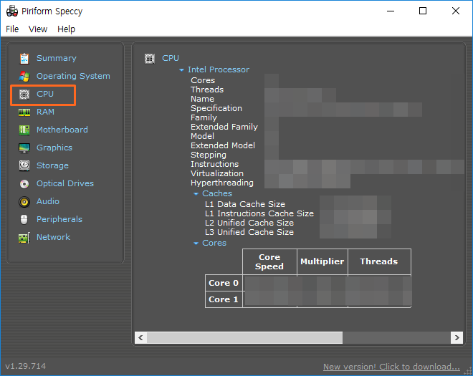Click the Core 1 row header
Image resolution: width=473 pixels, height=376 pixels.
click(224, 299)
